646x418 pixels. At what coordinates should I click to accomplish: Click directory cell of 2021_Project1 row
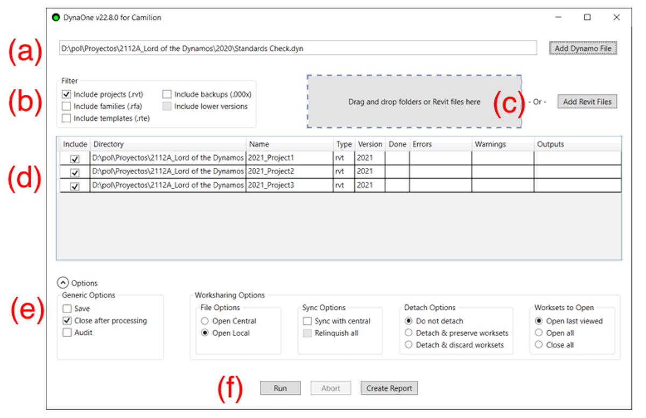[168, 158]
